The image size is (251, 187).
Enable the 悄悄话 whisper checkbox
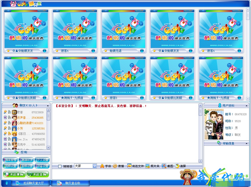(60, 166)
